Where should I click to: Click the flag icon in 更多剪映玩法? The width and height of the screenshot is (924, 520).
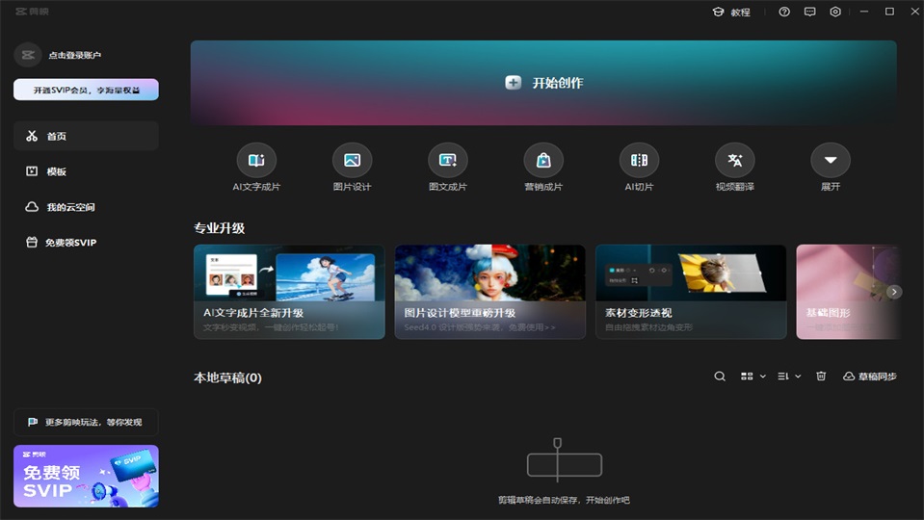pyautogui.click(x=33, y=422)
